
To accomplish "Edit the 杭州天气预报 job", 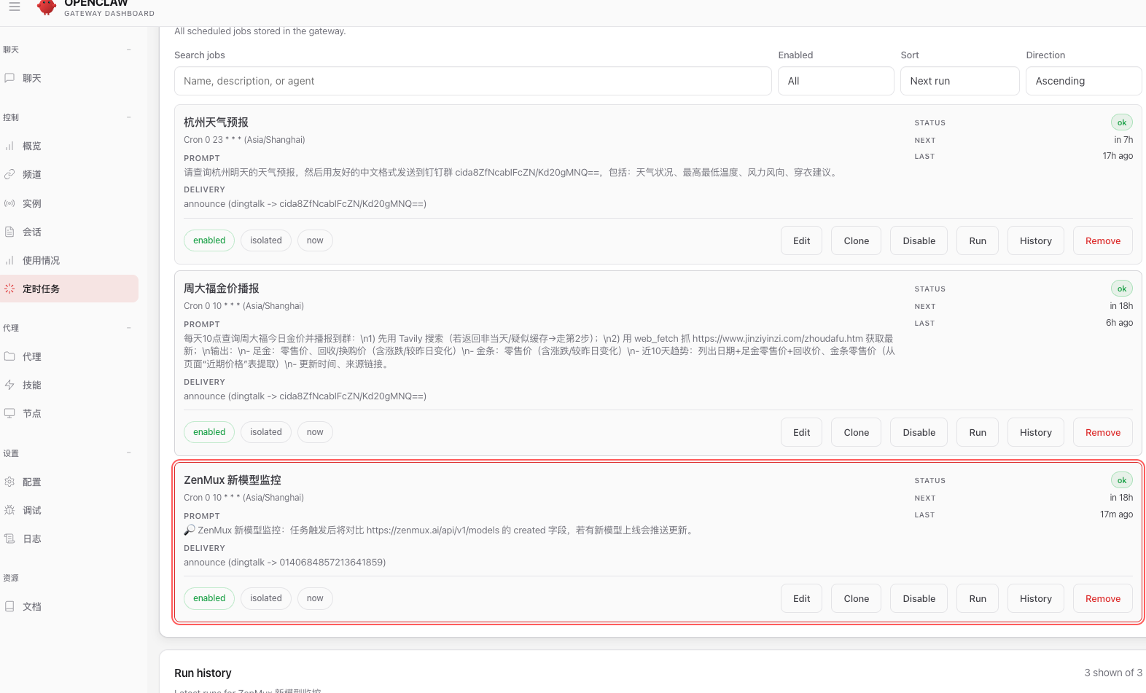I will coord(802,240).
